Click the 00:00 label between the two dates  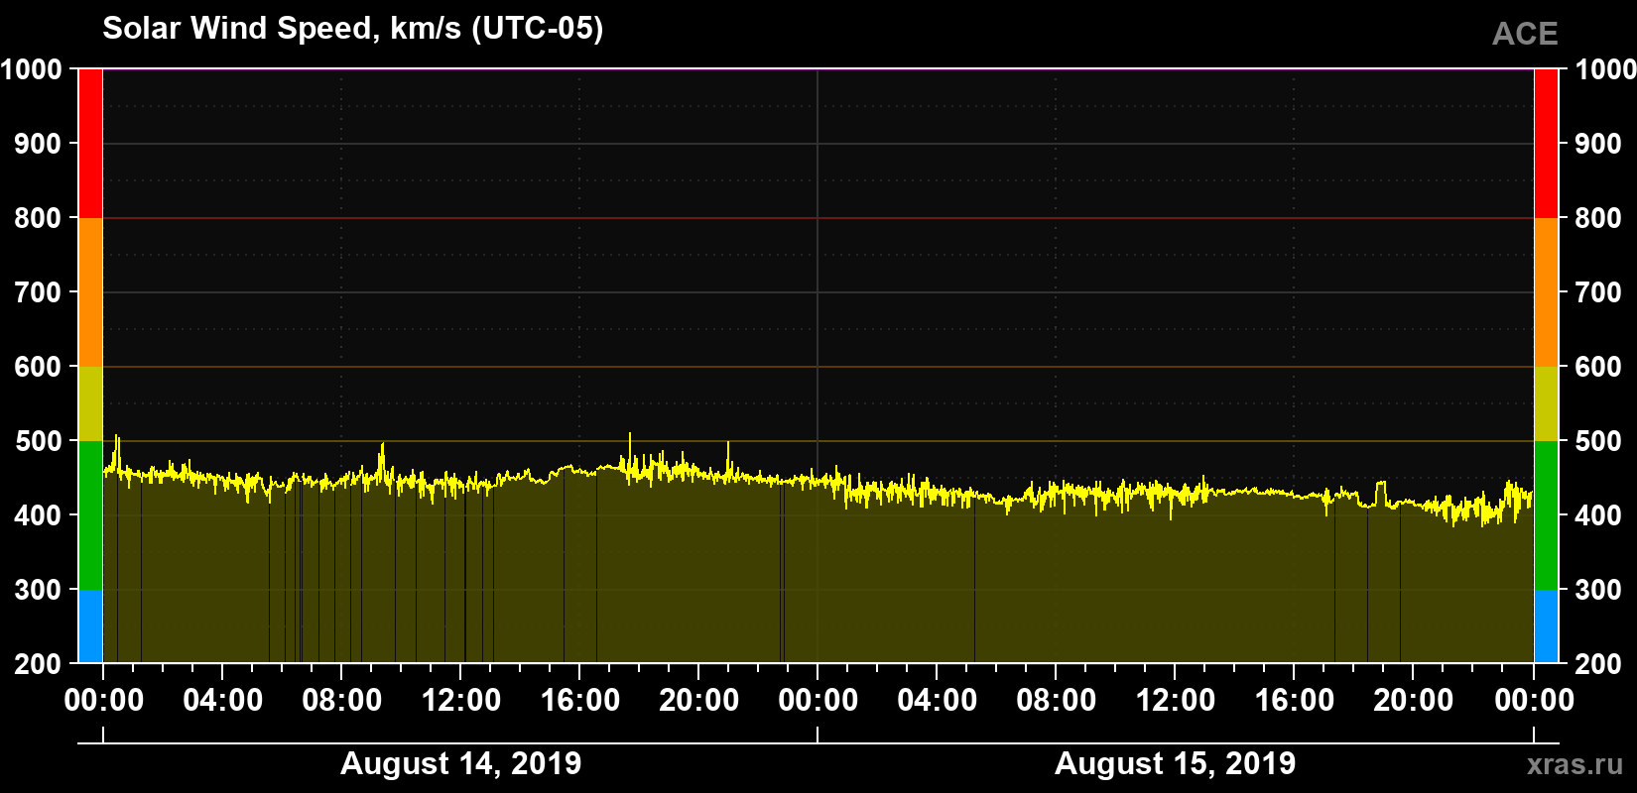pyautogui.click(x=818, y=701)
